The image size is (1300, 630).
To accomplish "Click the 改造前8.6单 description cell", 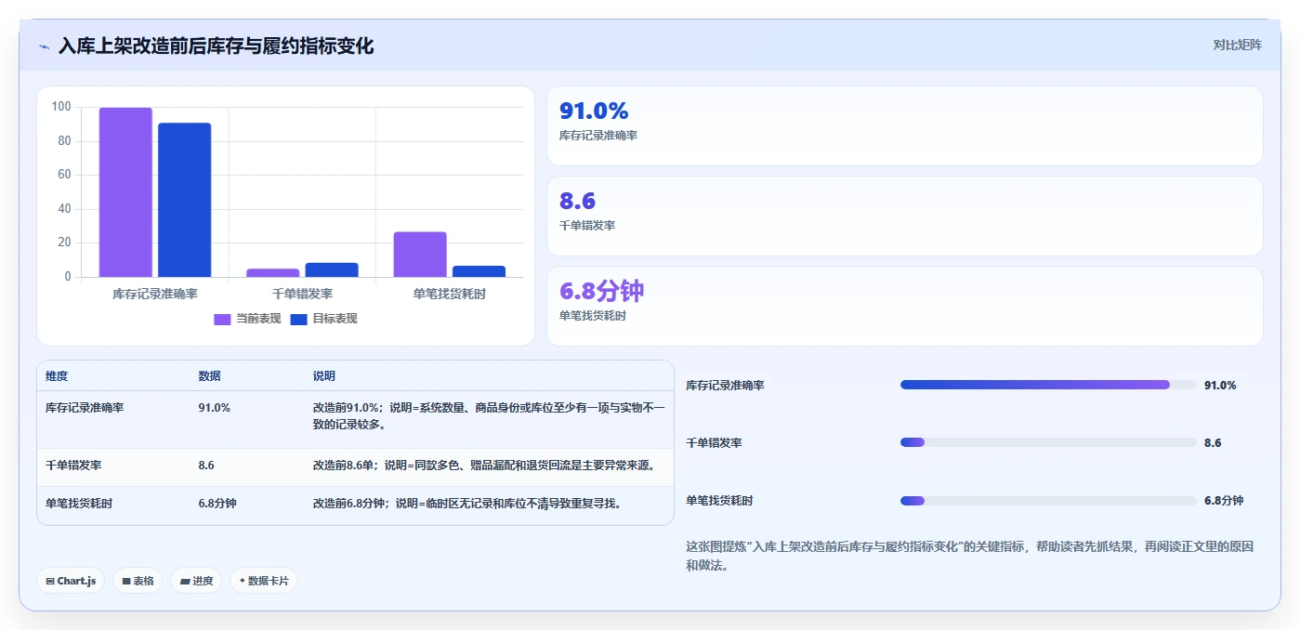I will [484, 466].
